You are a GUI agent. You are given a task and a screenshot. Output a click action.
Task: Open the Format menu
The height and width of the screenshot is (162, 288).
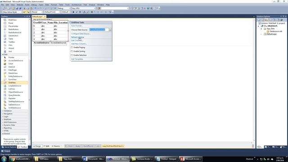point(54,5)
